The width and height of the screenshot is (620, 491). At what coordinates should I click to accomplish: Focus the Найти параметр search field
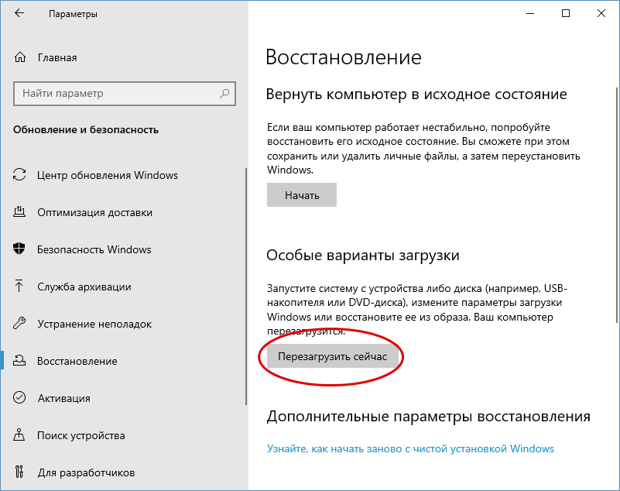(125, 94)
